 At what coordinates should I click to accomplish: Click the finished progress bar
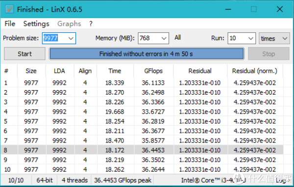[147, 54]
